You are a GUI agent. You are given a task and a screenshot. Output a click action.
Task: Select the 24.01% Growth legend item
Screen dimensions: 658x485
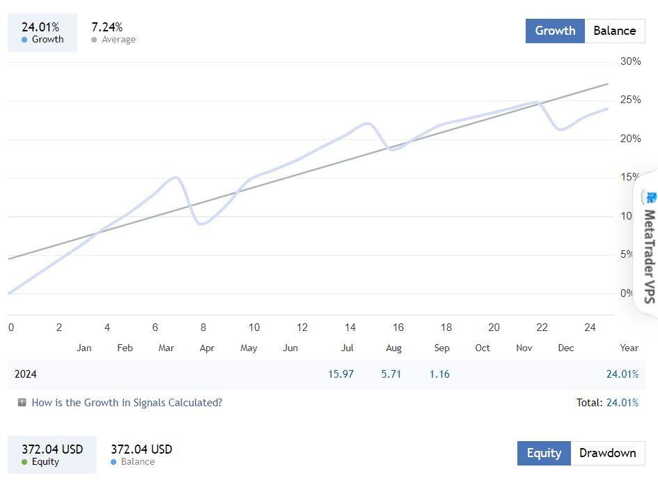point(42,32)
